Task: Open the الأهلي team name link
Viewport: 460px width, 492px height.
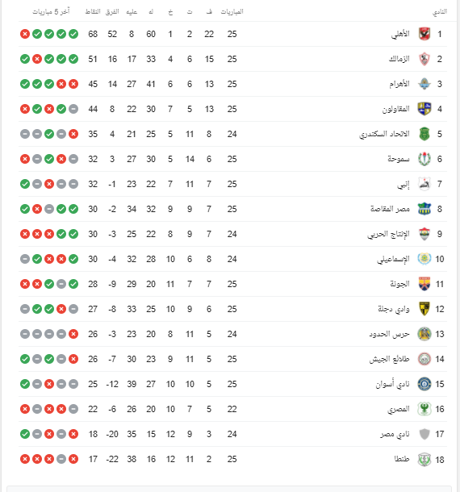Action: (x=400, y=34)
